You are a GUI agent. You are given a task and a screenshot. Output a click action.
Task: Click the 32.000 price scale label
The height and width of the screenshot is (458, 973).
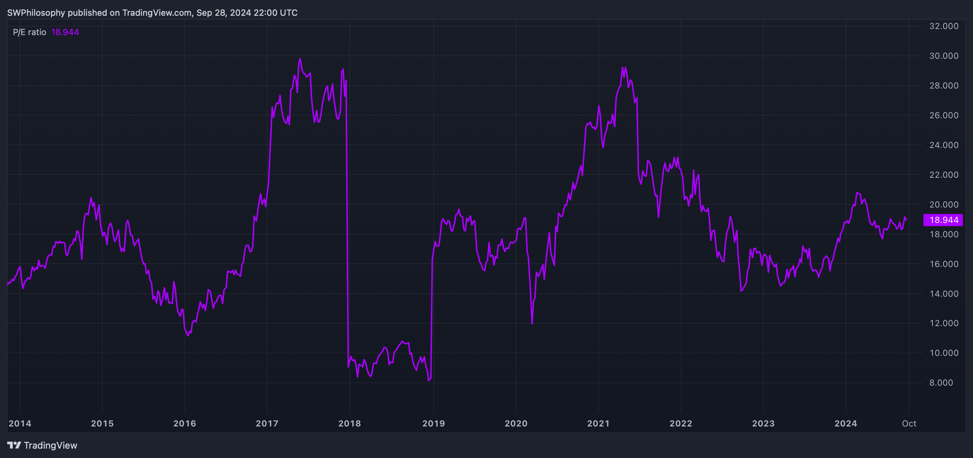944,26
